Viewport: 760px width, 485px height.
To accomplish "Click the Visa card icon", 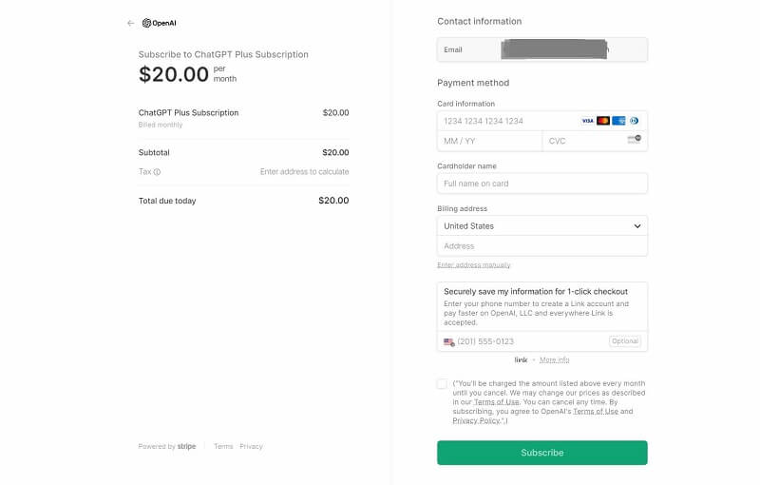I will 587,121.
